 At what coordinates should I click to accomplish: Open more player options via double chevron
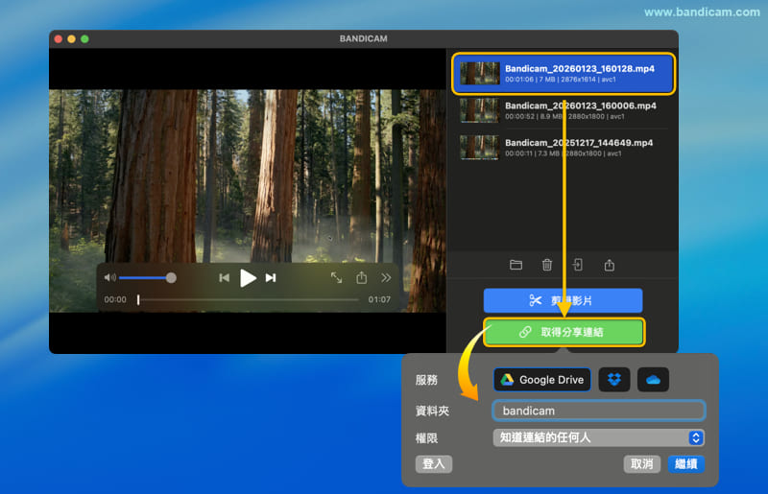point(386,278)
